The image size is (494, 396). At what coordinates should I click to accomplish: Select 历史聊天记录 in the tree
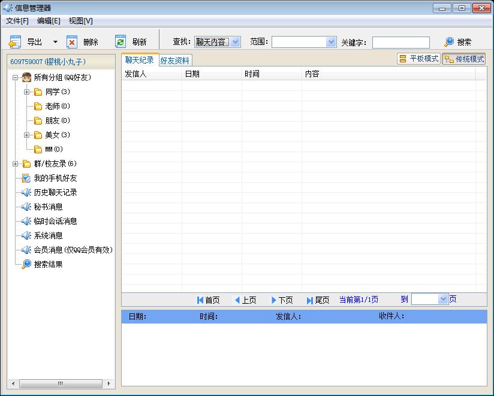(x=55, y=192)
